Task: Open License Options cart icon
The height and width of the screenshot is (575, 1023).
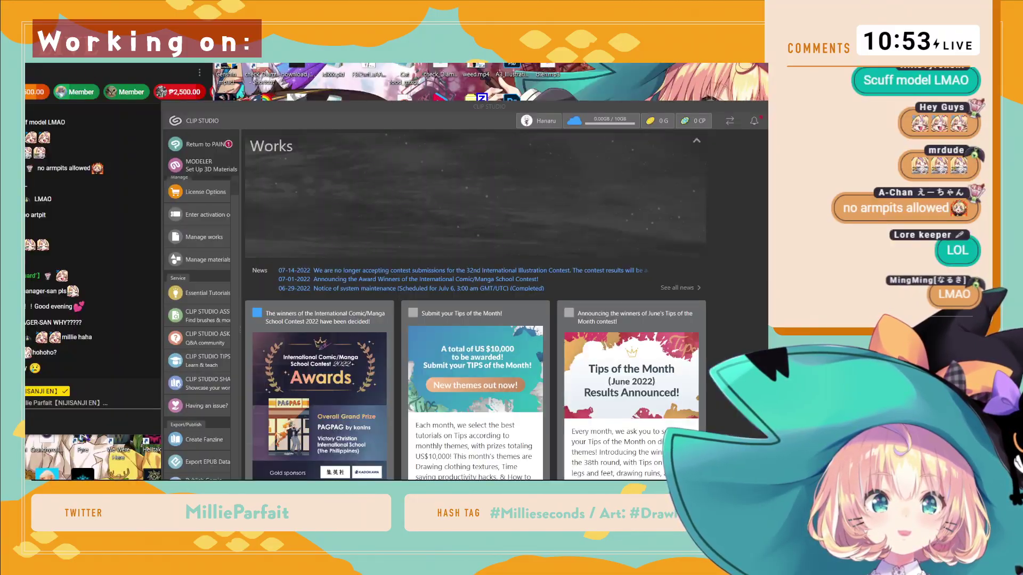Action: (175, 192)
